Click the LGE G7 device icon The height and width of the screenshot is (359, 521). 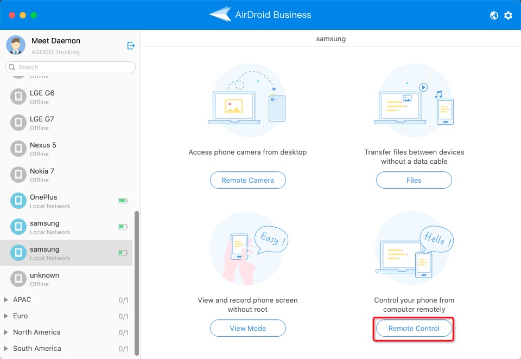point(18,123)
